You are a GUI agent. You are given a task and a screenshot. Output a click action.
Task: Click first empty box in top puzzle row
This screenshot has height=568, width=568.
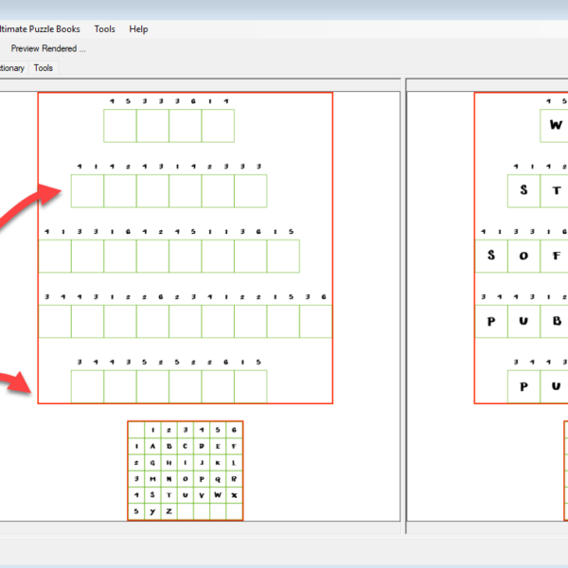(x=120, y=125)
